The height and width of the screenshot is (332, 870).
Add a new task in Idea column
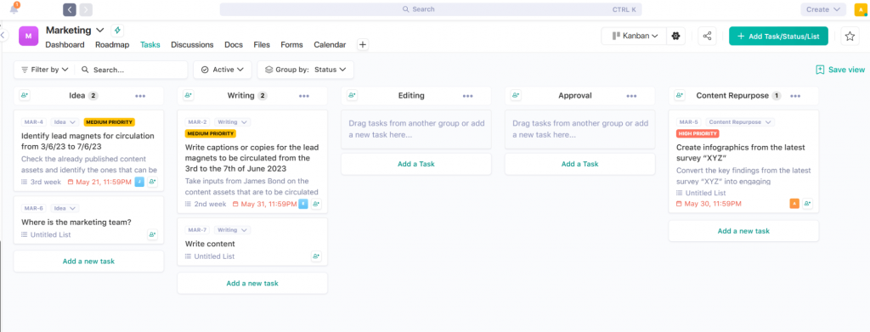tap(88, 261)
